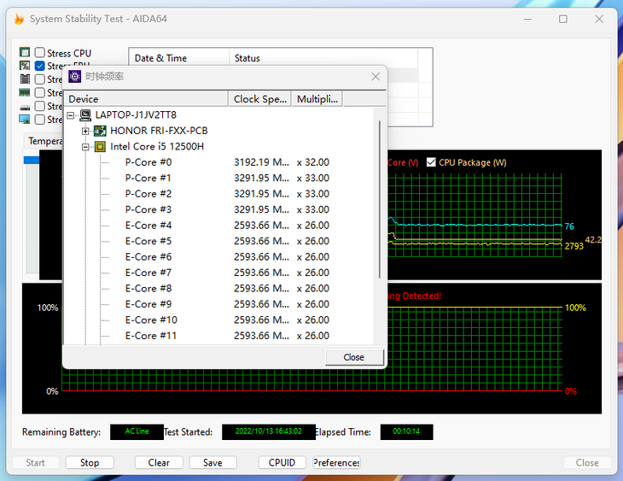Select the E-Core #9 row

click(218, 304)
